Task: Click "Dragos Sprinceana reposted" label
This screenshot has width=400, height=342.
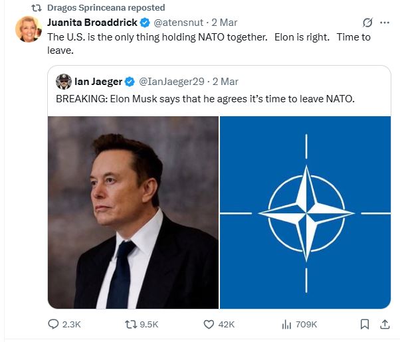Action: (x=106, y=7)
